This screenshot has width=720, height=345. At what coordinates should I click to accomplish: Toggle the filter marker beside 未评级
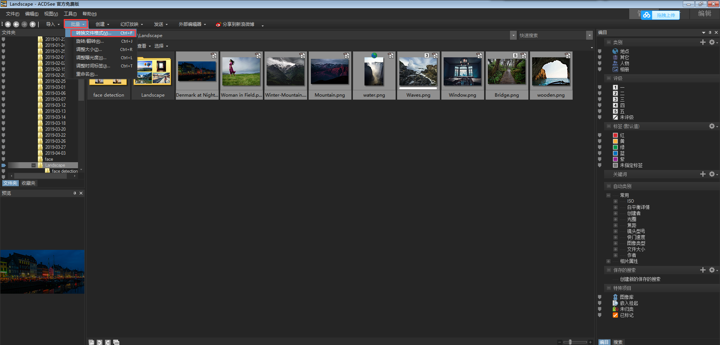pos(600,117)
